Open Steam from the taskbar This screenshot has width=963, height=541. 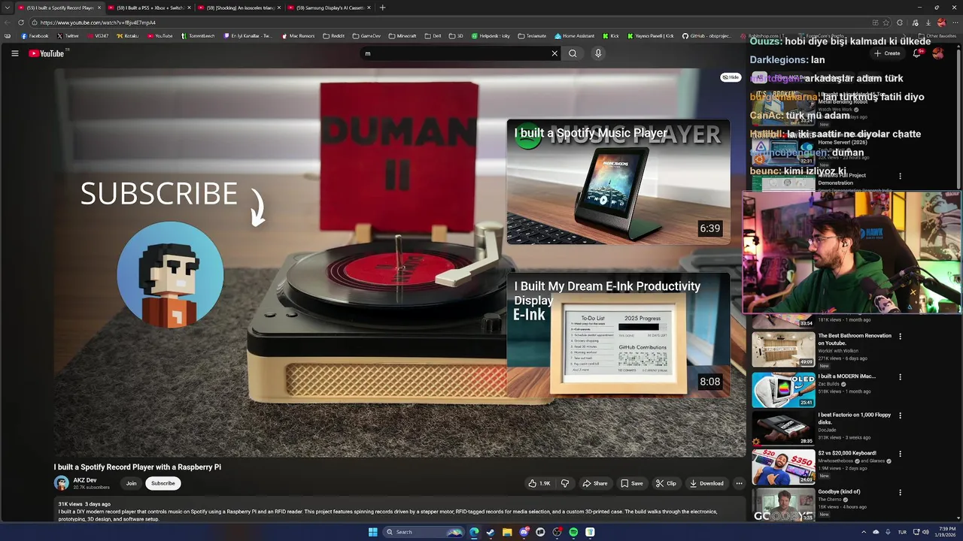point(491,532)
